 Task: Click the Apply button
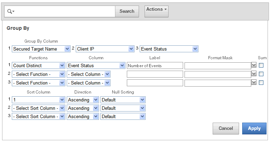click(x=254, y=128)
